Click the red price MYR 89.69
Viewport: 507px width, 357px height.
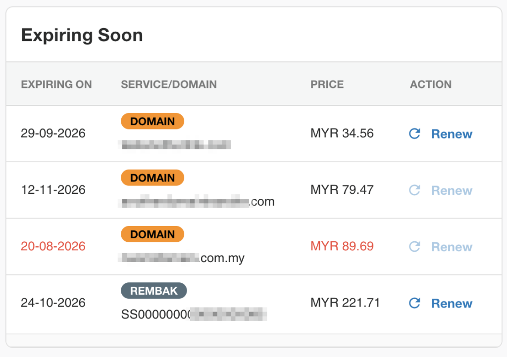pyautogui.click(x=342, y=246)
